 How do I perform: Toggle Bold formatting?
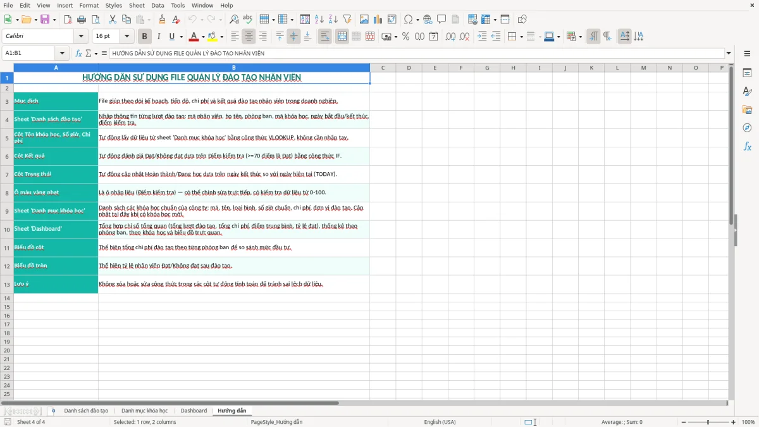tap(145, 37)
